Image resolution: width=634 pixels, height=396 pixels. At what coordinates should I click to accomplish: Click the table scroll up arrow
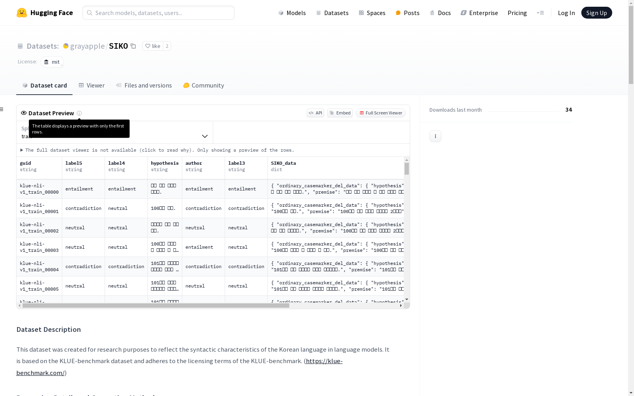pos(407,160)
